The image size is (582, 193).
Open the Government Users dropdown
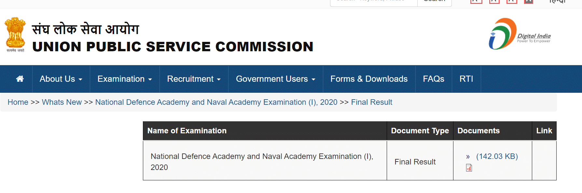(x=275, y=79)
